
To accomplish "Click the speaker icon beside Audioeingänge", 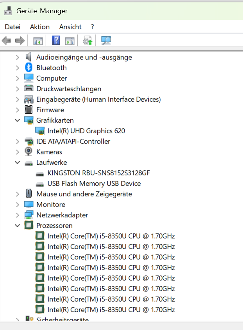I will tap(29, 57).
